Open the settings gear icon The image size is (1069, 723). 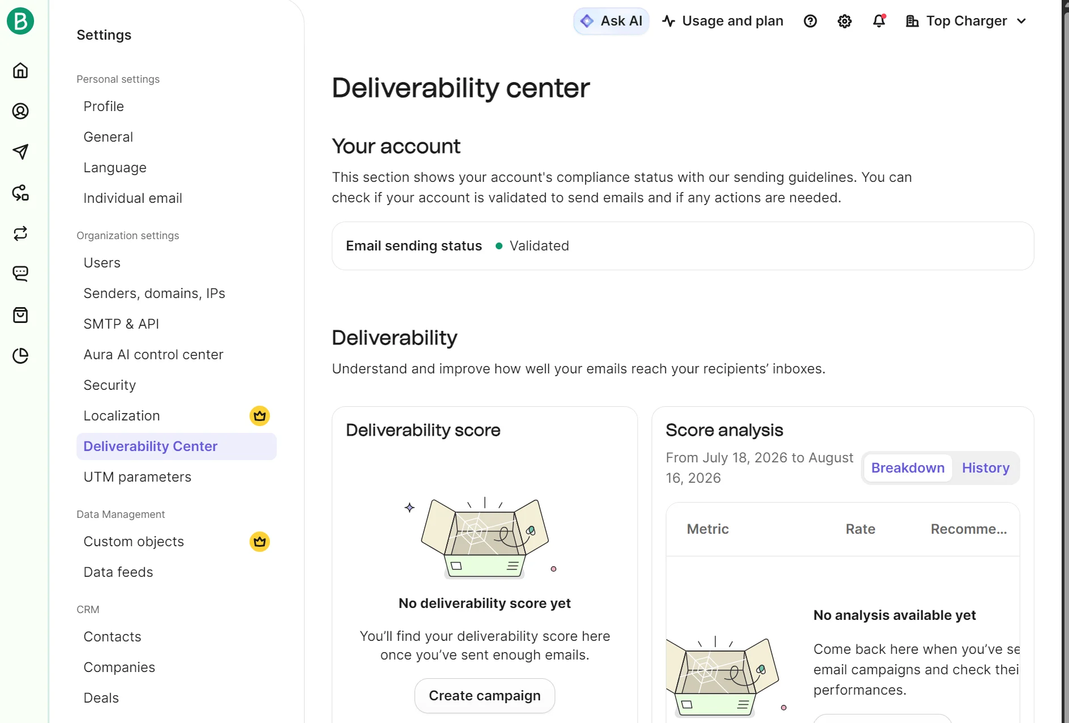point(844,21)
